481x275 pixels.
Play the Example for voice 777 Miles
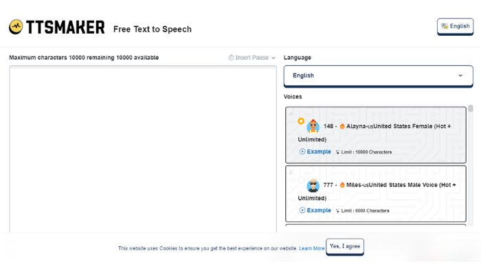pyautogui.click(x=302, y=210)
